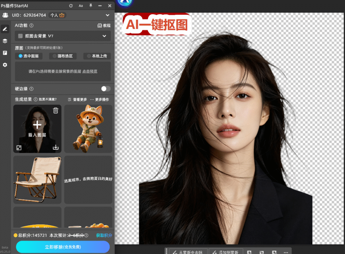The width and height of the screenshot is (345, 254).
Task: Click the 个人 crown membership badge
Action: (57, 15)
